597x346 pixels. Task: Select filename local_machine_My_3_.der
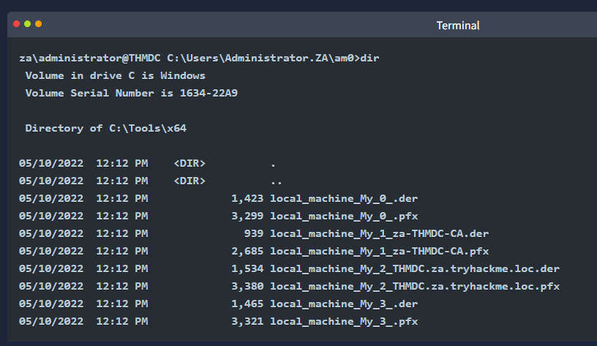pyautogui.click(x=344, y=304)
